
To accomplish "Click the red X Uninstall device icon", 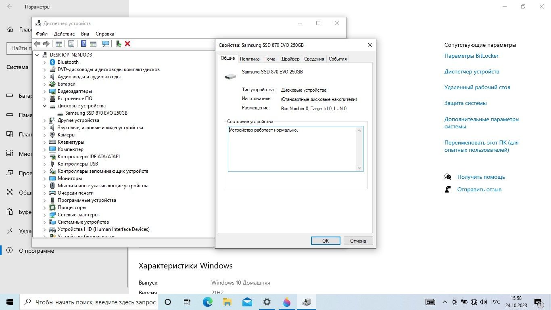I will tap(127, 44).
